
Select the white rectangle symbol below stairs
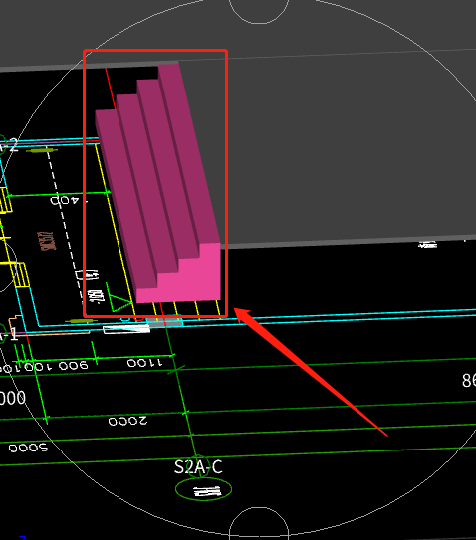click(x=126, y=329)
